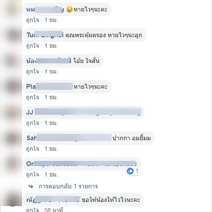212x212 pixels.
Task: Open profile of commenter starting with Or
Action: click(81, 164)
